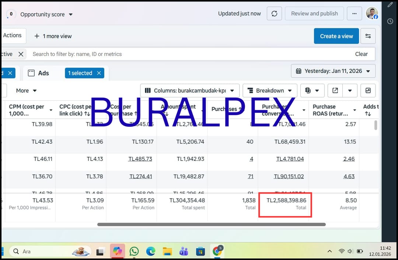398x260 pixels.
Task: Click the TL19,482.87 amount spent cell
Action: (189, 176)
